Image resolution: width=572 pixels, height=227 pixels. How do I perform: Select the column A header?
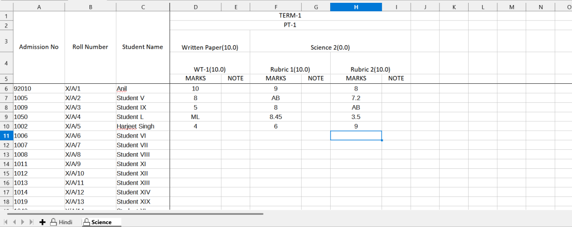[39, 7]
